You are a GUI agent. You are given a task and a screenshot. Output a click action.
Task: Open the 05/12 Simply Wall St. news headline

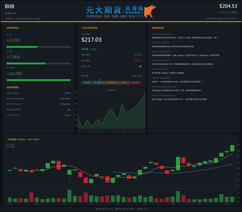173,46
